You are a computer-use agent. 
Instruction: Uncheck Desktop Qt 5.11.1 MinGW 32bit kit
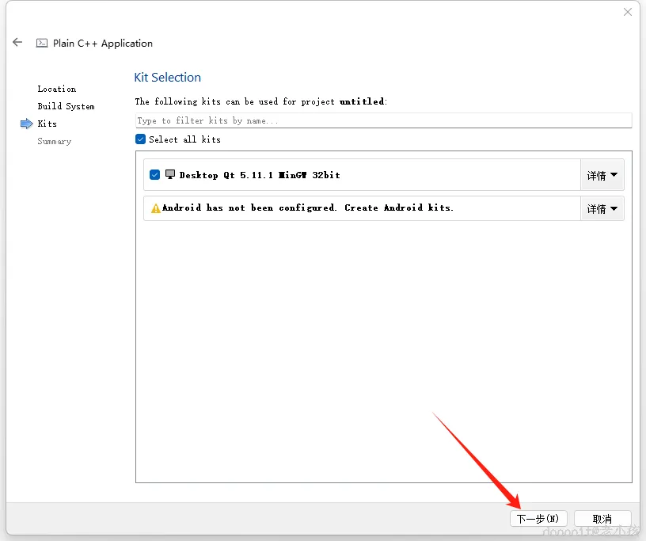pyautogui.click(x=154, y=175)
